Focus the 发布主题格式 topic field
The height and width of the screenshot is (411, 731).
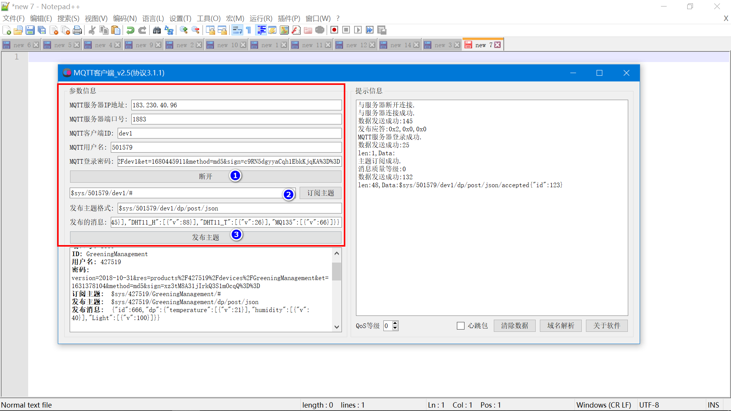click(230, 208)
